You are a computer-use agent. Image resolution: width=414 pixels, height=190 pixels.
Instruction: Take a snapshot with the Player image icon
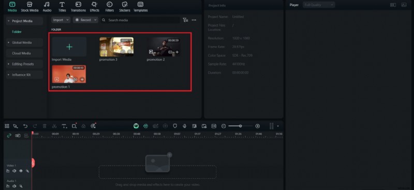point(404,5)
